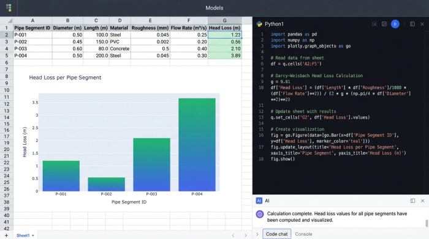Click code line 9 'g = 9.81'
Screen dimensions: 429x239
pyautogui.click(x=281, y=81)
